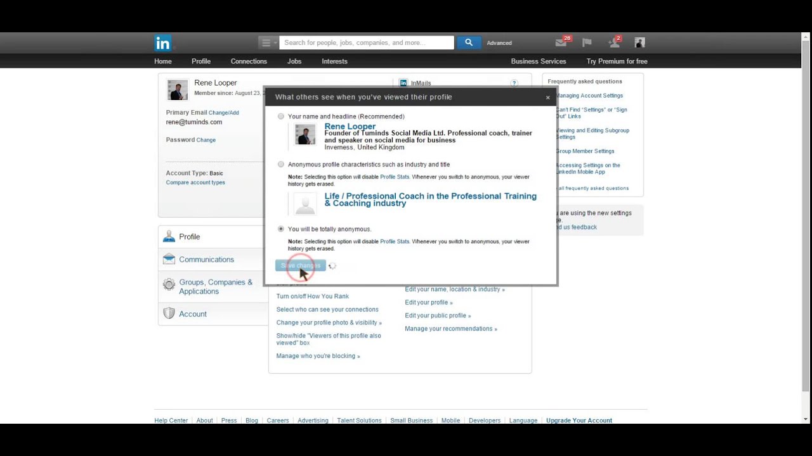Click account profile photo beside Rene Looper
Image resolution: width=812 pixels, height=456 pixels.
coord(178,90)
